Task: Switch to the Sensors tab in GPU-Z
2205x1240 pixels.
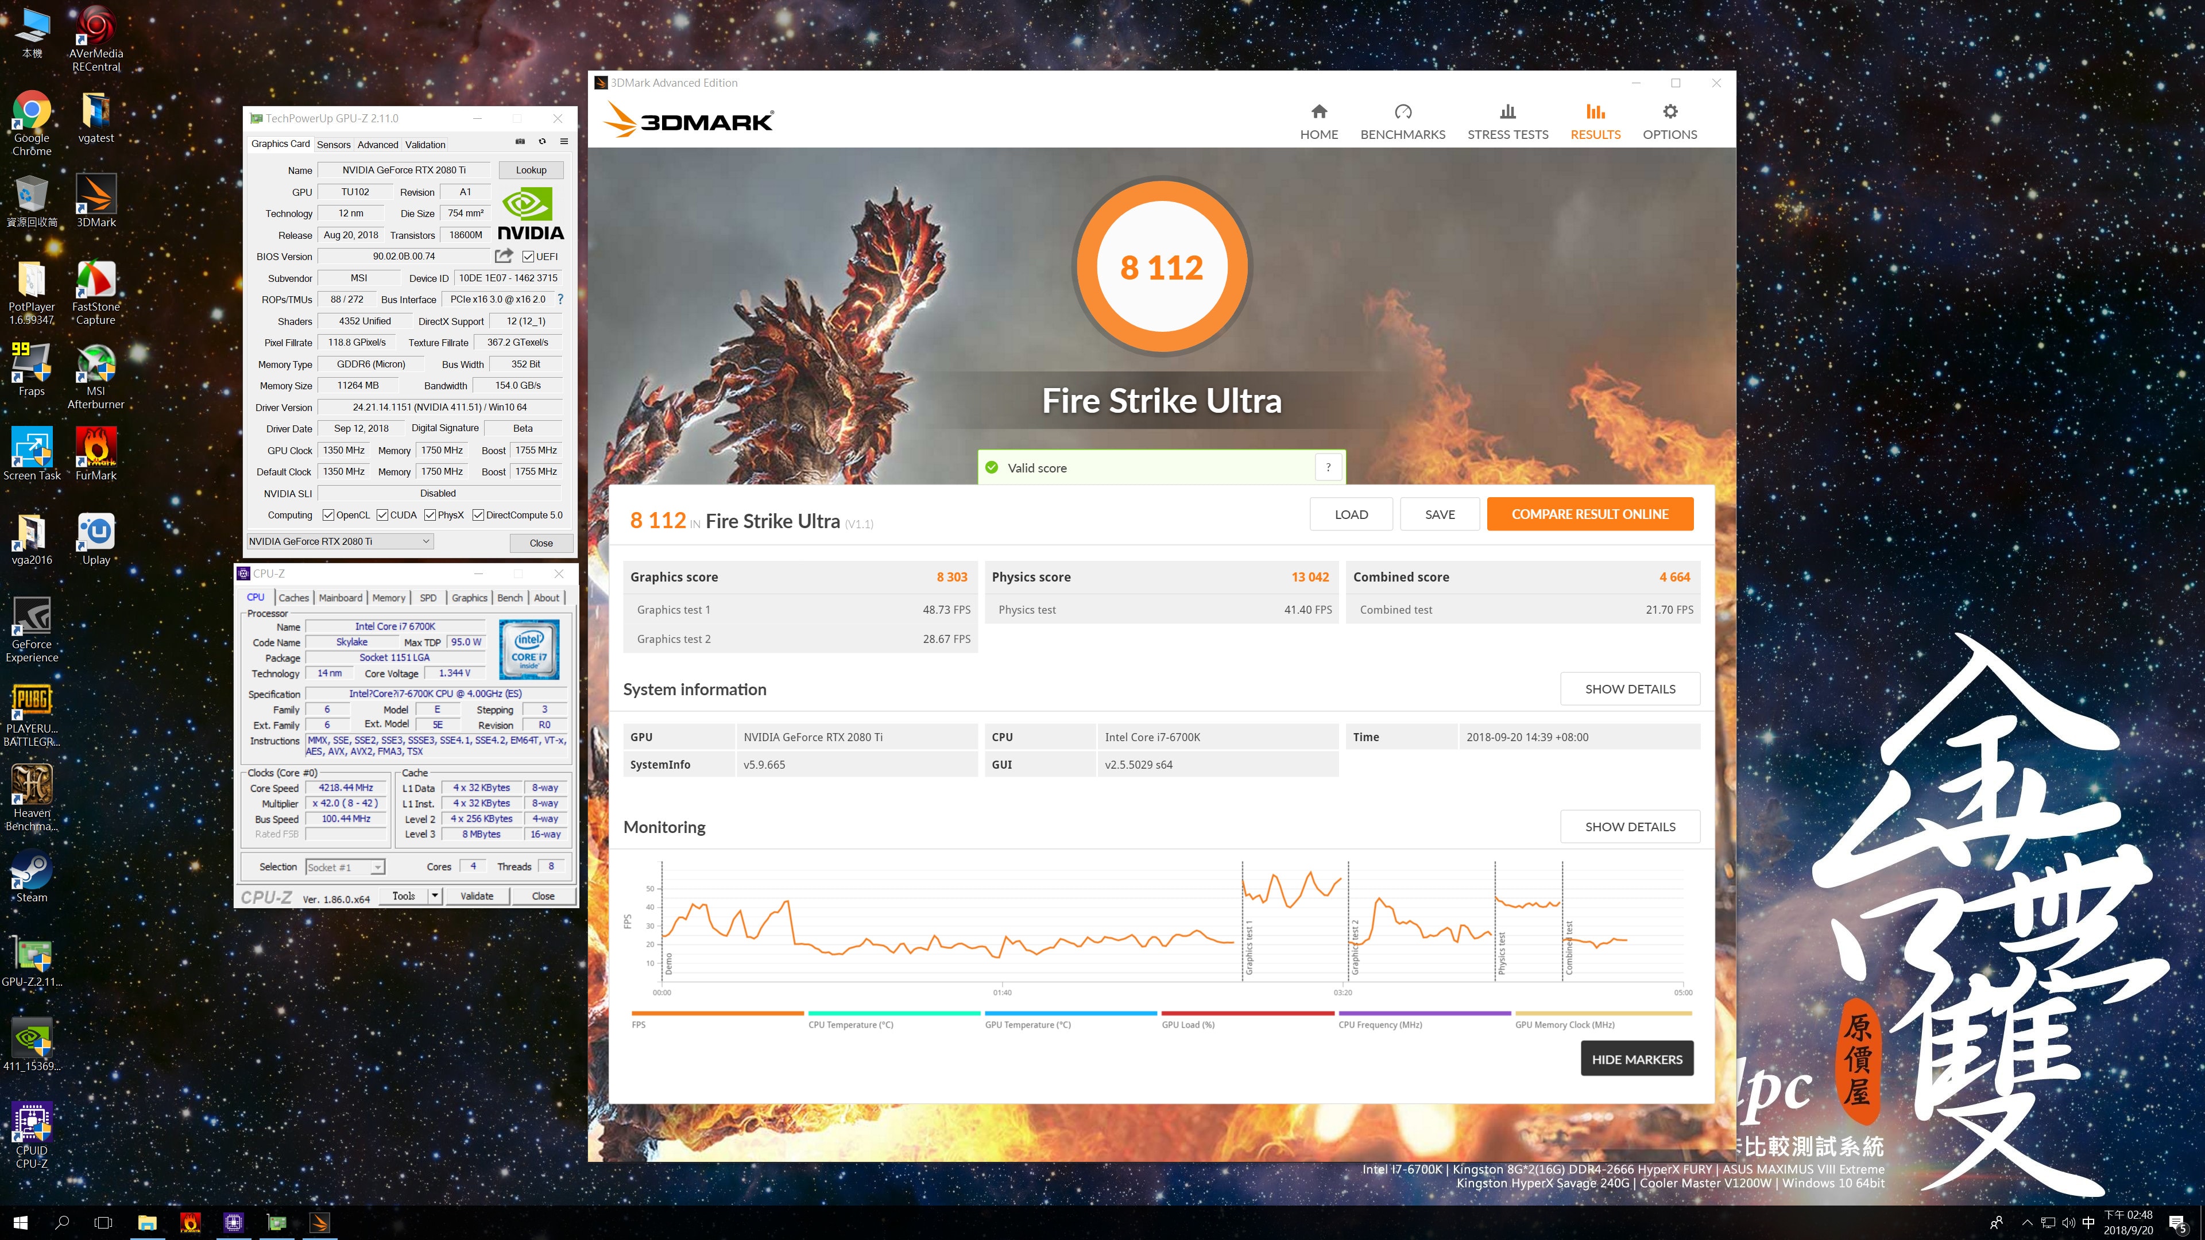Action: tap(333, 145)
